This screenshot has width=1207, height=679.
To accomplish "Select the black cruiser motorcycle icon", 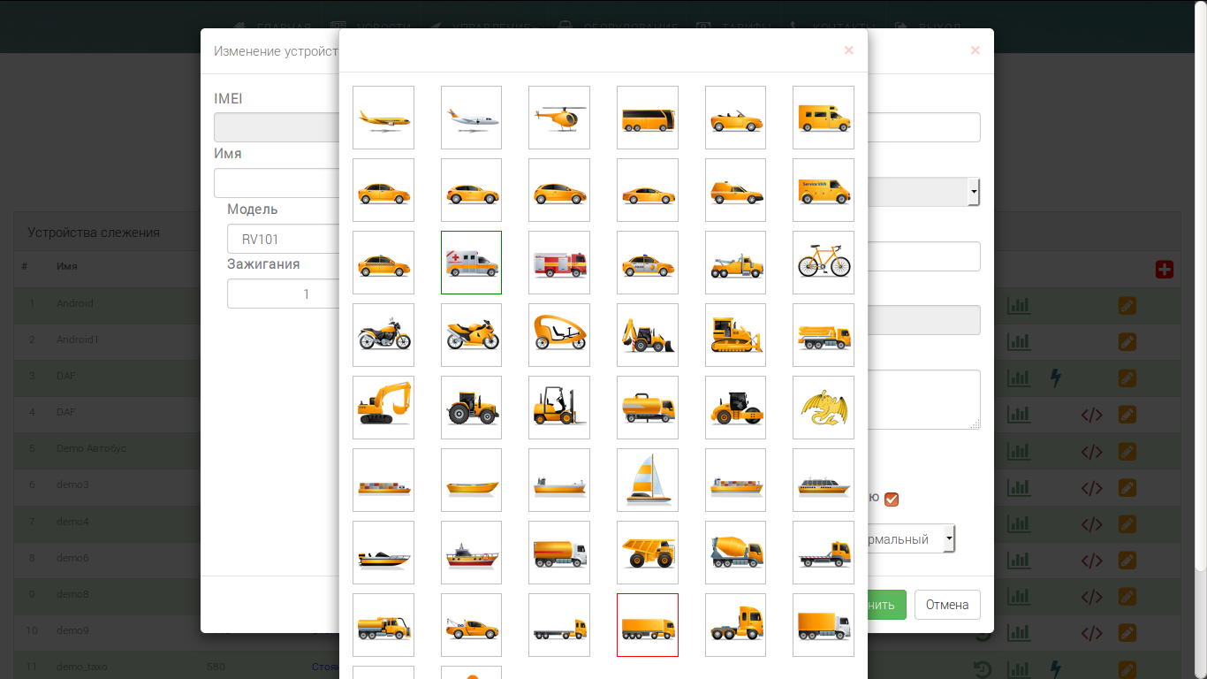I will click(383, 335).
